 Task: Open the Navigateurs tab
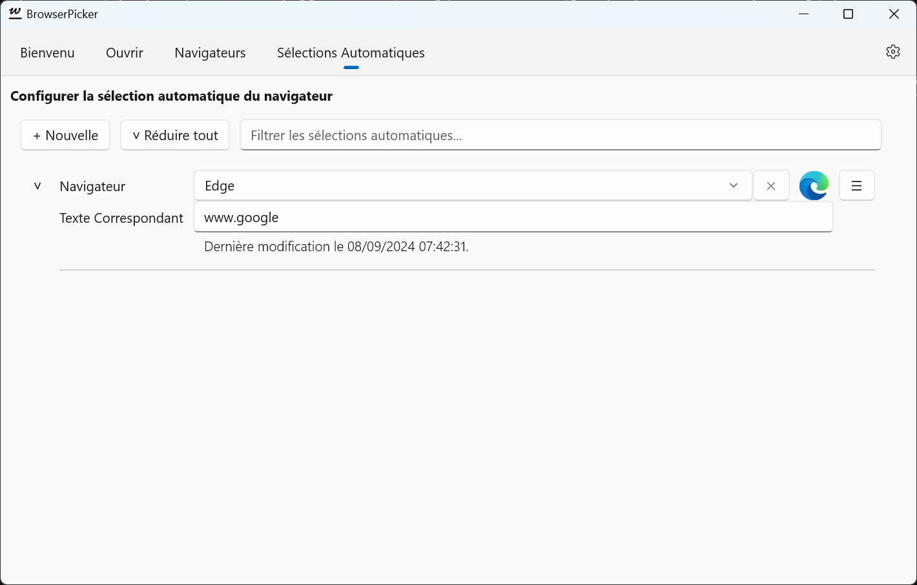[x=210, y=53]
